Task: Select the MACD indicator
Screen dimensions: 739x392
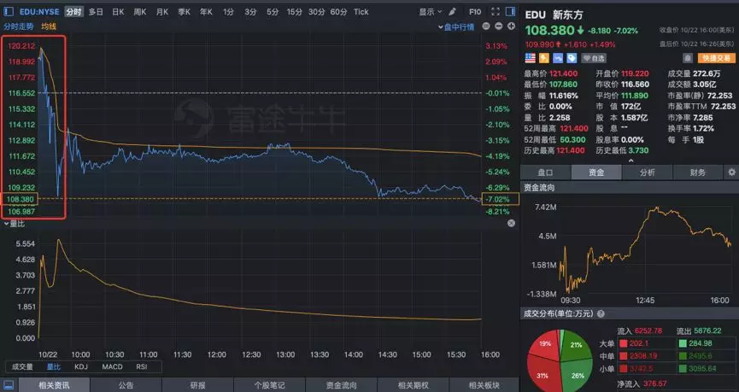Action: (x=112, y=366)
